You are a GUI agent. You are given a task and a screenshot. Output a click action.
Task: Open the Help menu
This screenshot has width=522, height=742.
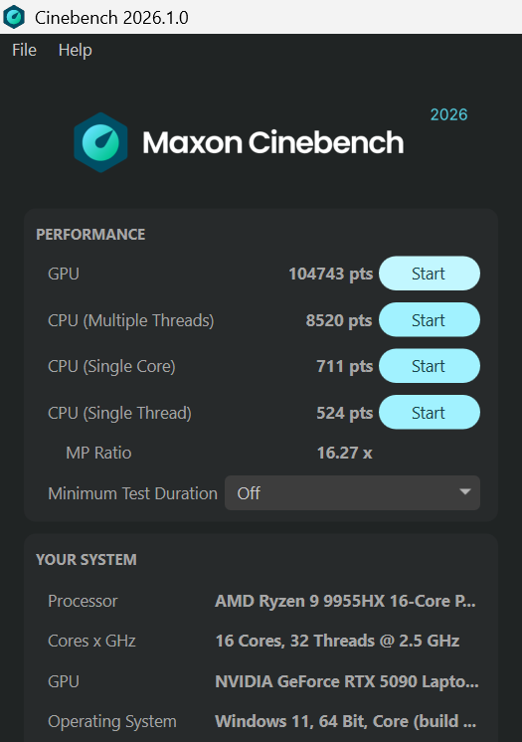pos(75,50)
